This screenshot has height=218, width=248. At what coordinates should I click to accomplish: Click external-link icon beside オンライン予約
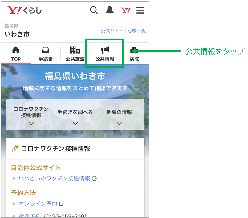pyautogui.click(x=62, y=204)
